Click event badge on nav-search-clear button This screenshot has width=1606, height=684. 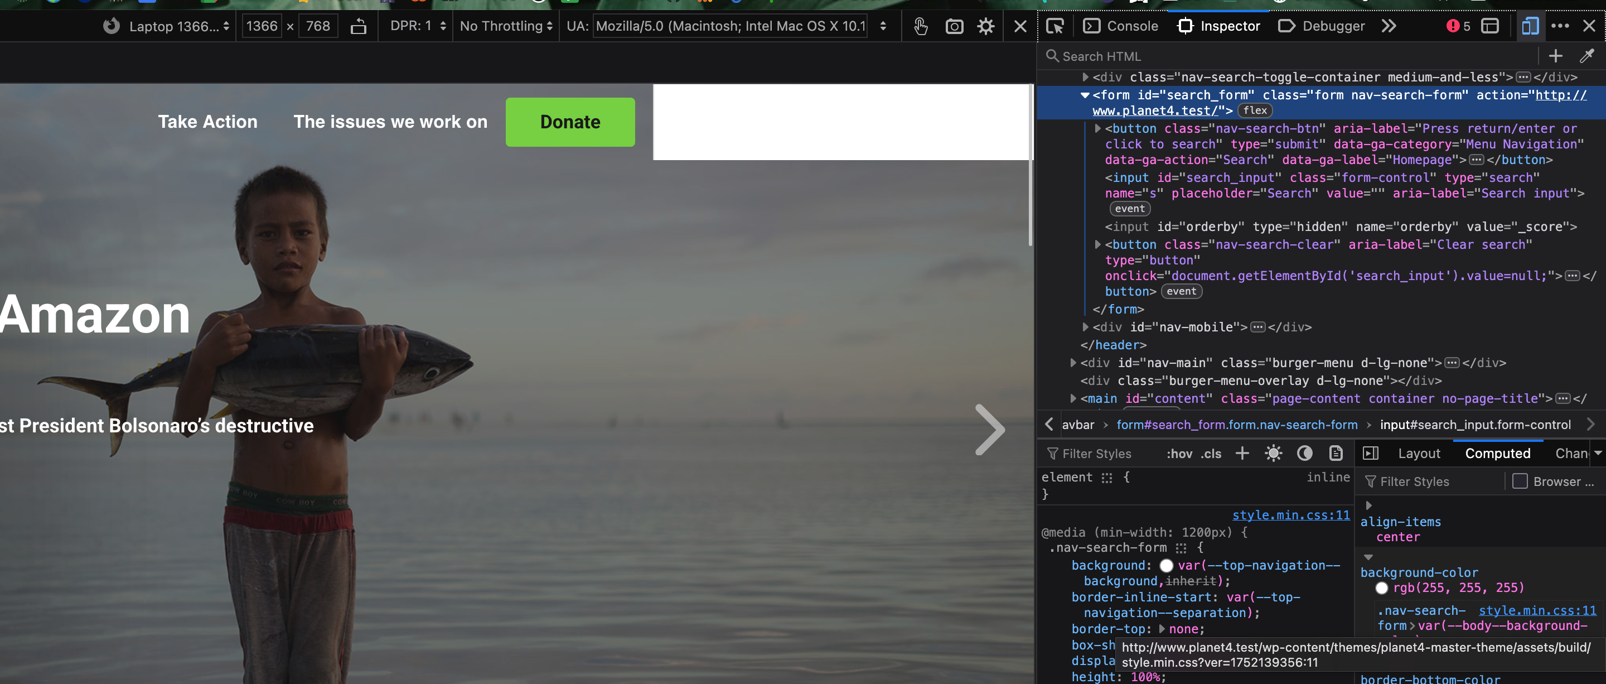click(x=1182, y=291)
